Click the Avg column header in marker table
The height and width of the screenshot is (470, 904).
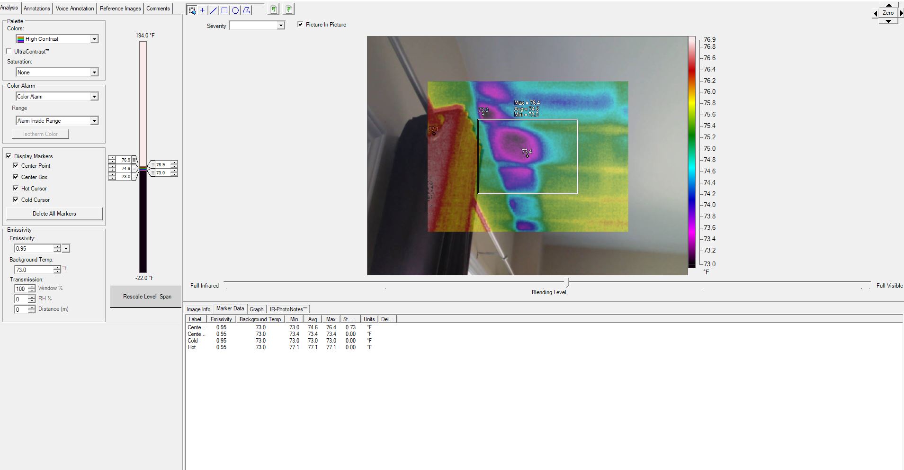pos(313,319)
